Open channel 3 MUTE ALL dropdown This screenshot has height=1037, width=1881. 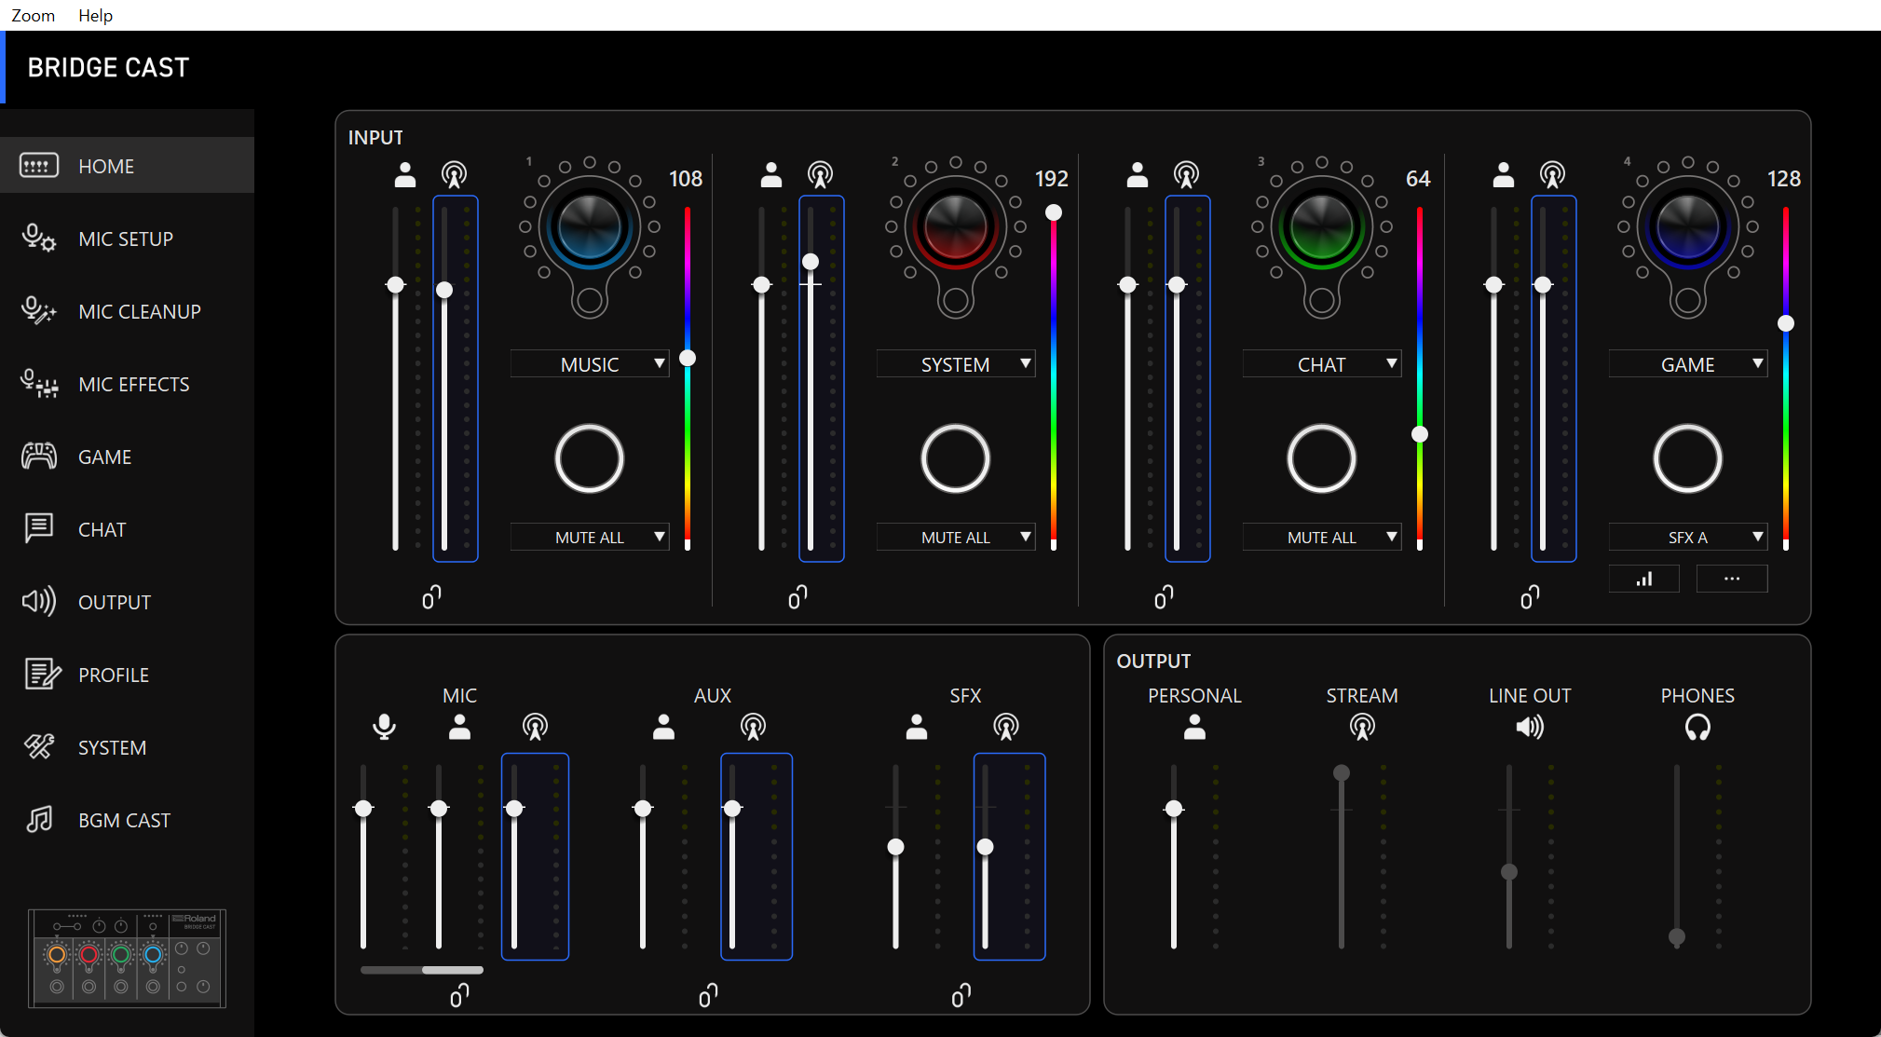[1322, 538]
